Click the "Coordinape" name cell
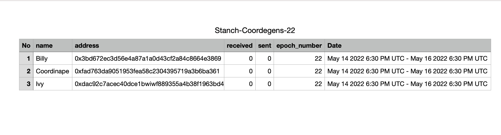 point(52,71)
